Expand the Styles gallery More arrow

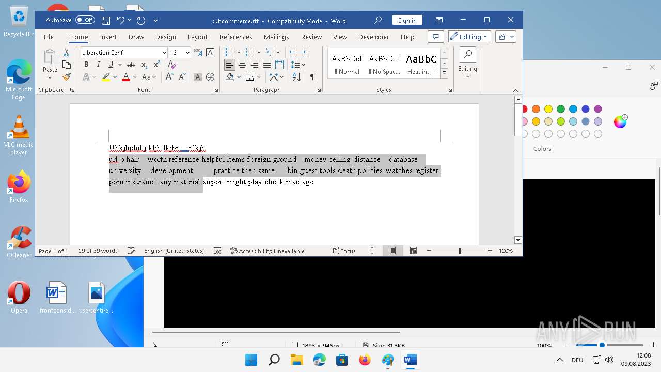[444, 73]
